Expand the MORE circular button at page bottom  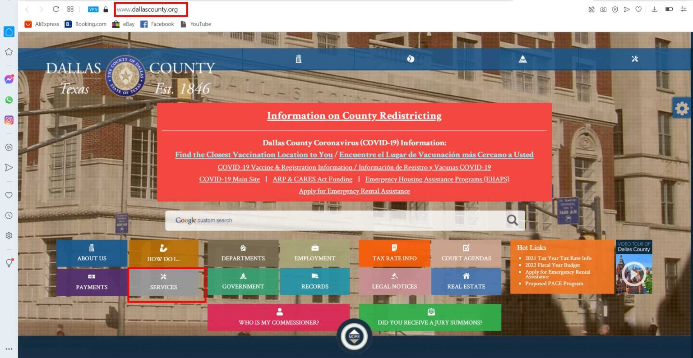[x=354, y=336]
